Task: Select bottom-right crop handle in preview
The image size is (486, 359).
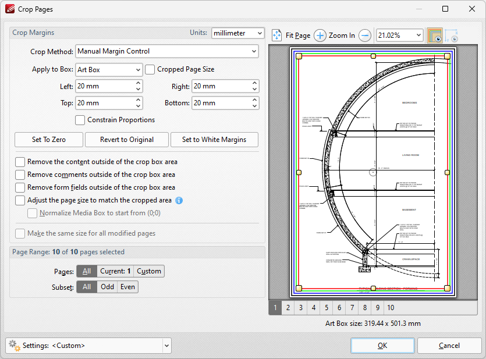Action: pyautogui.click(x=447, y=289)
